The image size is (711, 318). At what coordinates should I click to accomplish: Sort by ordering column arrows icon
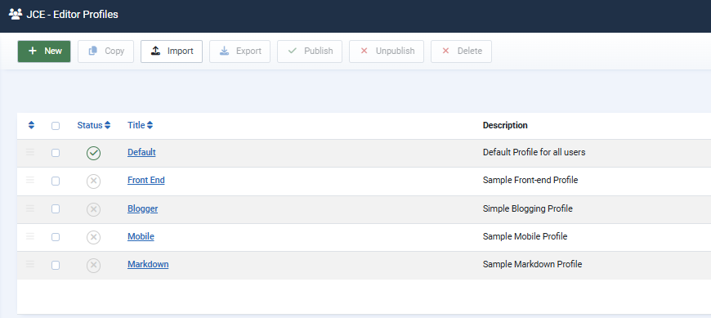point(31,125)
